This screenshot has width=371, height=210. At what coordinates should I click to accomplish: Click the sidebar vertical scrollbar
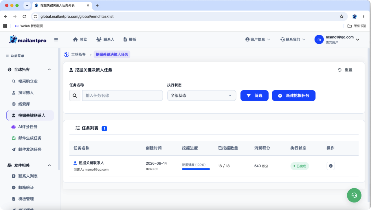(x=59, y=109)
